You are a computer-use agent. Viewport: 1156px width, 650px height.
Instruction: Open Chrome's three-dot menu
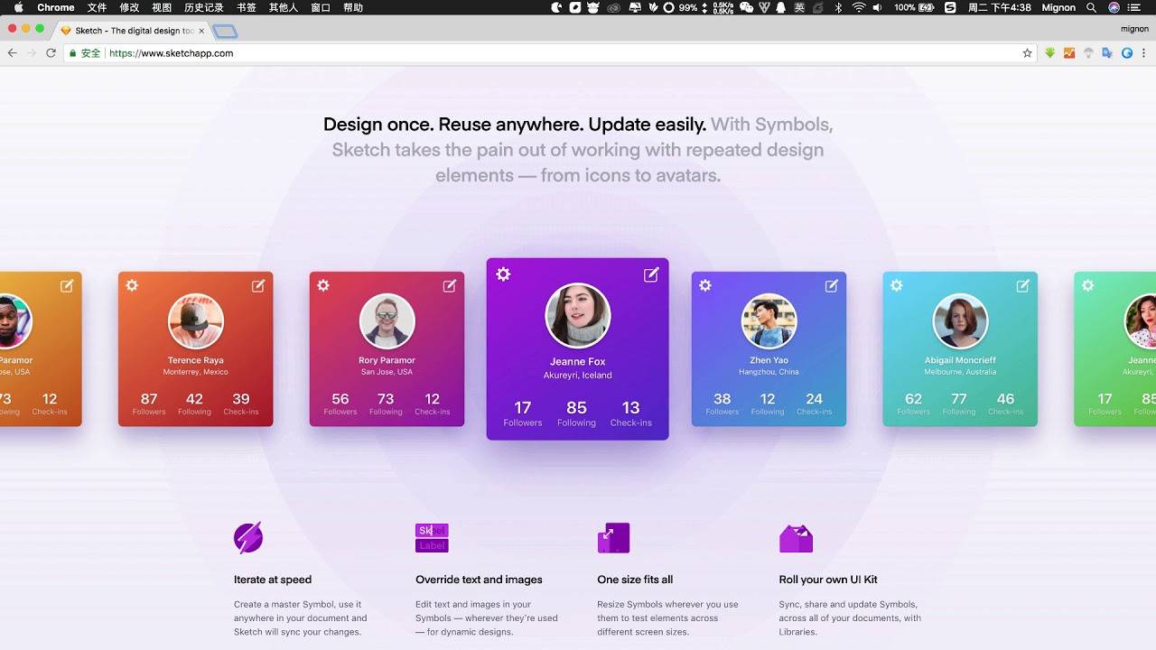1143,53
